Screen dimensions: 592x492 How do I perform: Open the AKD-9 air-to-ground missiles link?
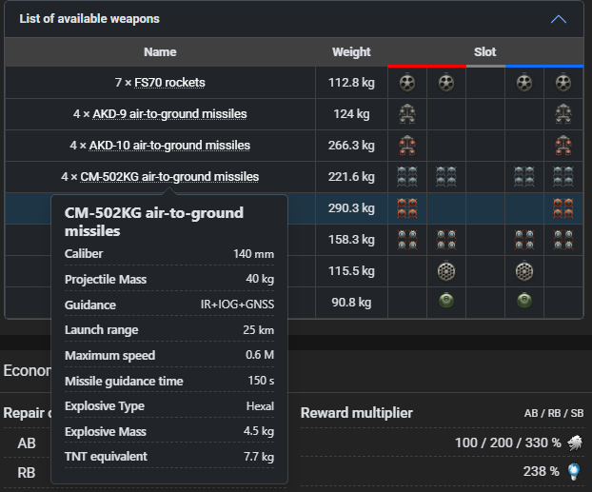click(x=169, y=113)
